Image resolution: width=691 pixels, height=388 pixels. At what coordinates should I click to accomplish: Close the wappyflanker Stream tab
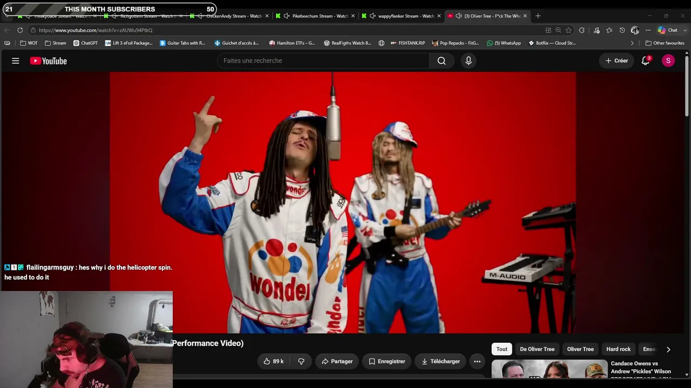439,16
